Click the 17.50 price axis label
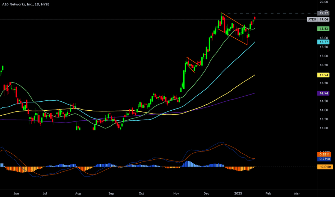Screen dimensions: 335x197 tap(323, 47)
